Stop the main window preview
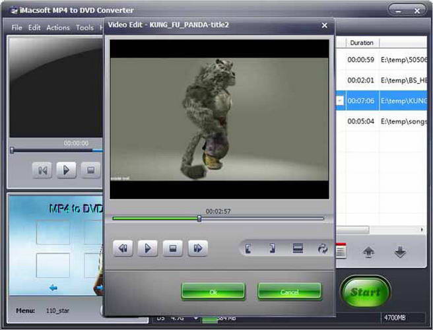The height and width of the screenshot is (330, 433). 90,170
